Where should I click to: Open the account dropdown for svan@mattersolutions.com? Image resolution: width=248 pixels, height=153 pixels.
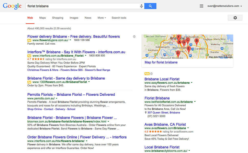(x=224, y=6)
